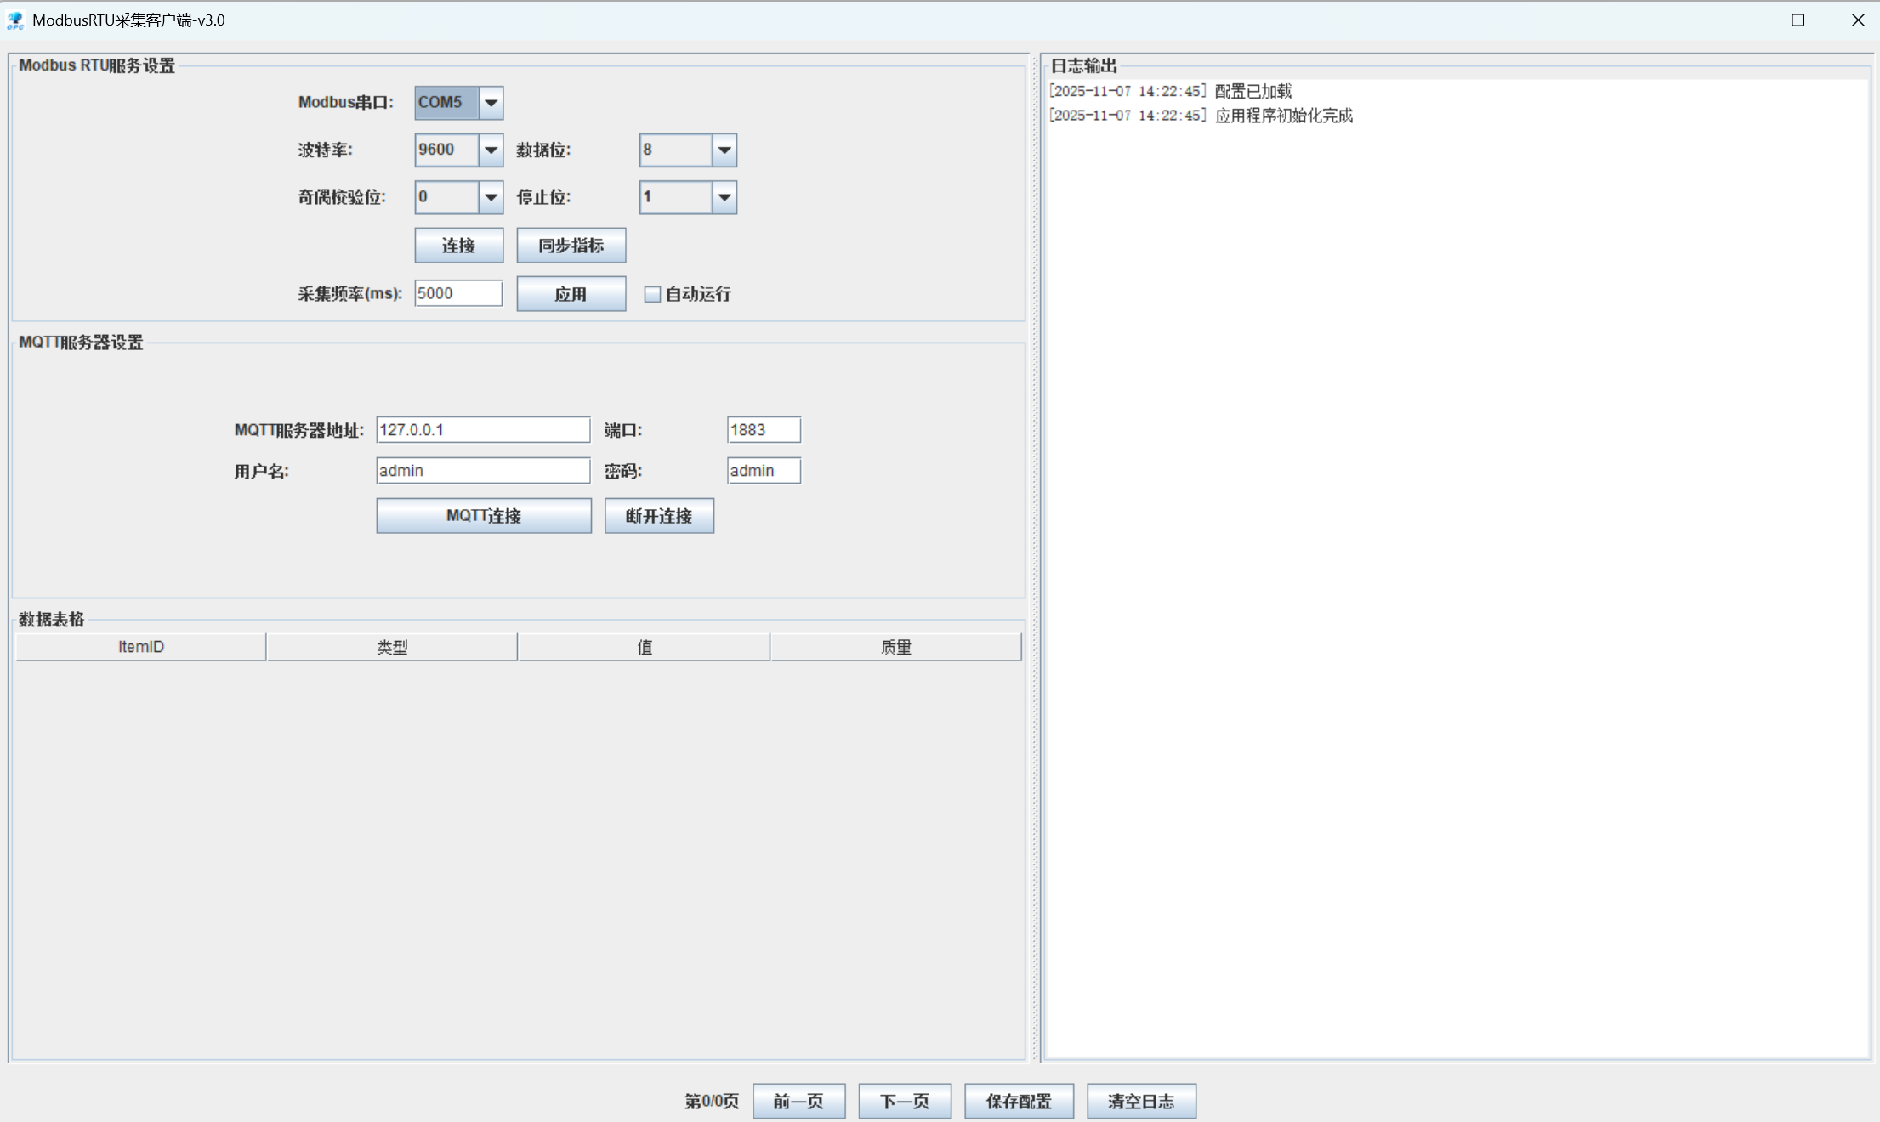Select the 采集频率 input field showing 5000

pos(457,293)
